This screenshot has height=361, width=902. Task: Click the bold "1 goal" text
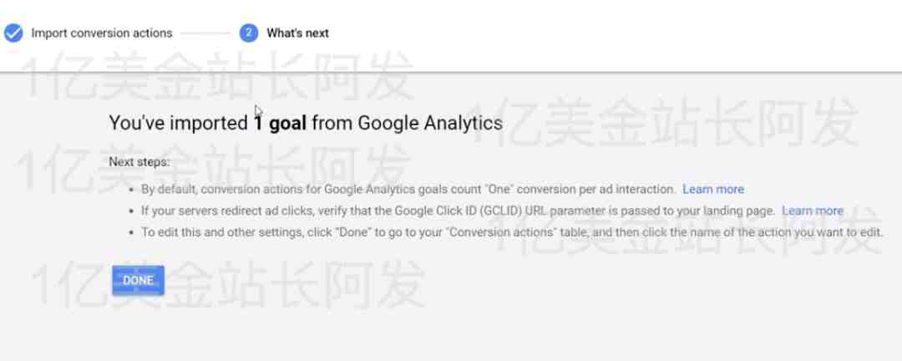coord(281,123)
